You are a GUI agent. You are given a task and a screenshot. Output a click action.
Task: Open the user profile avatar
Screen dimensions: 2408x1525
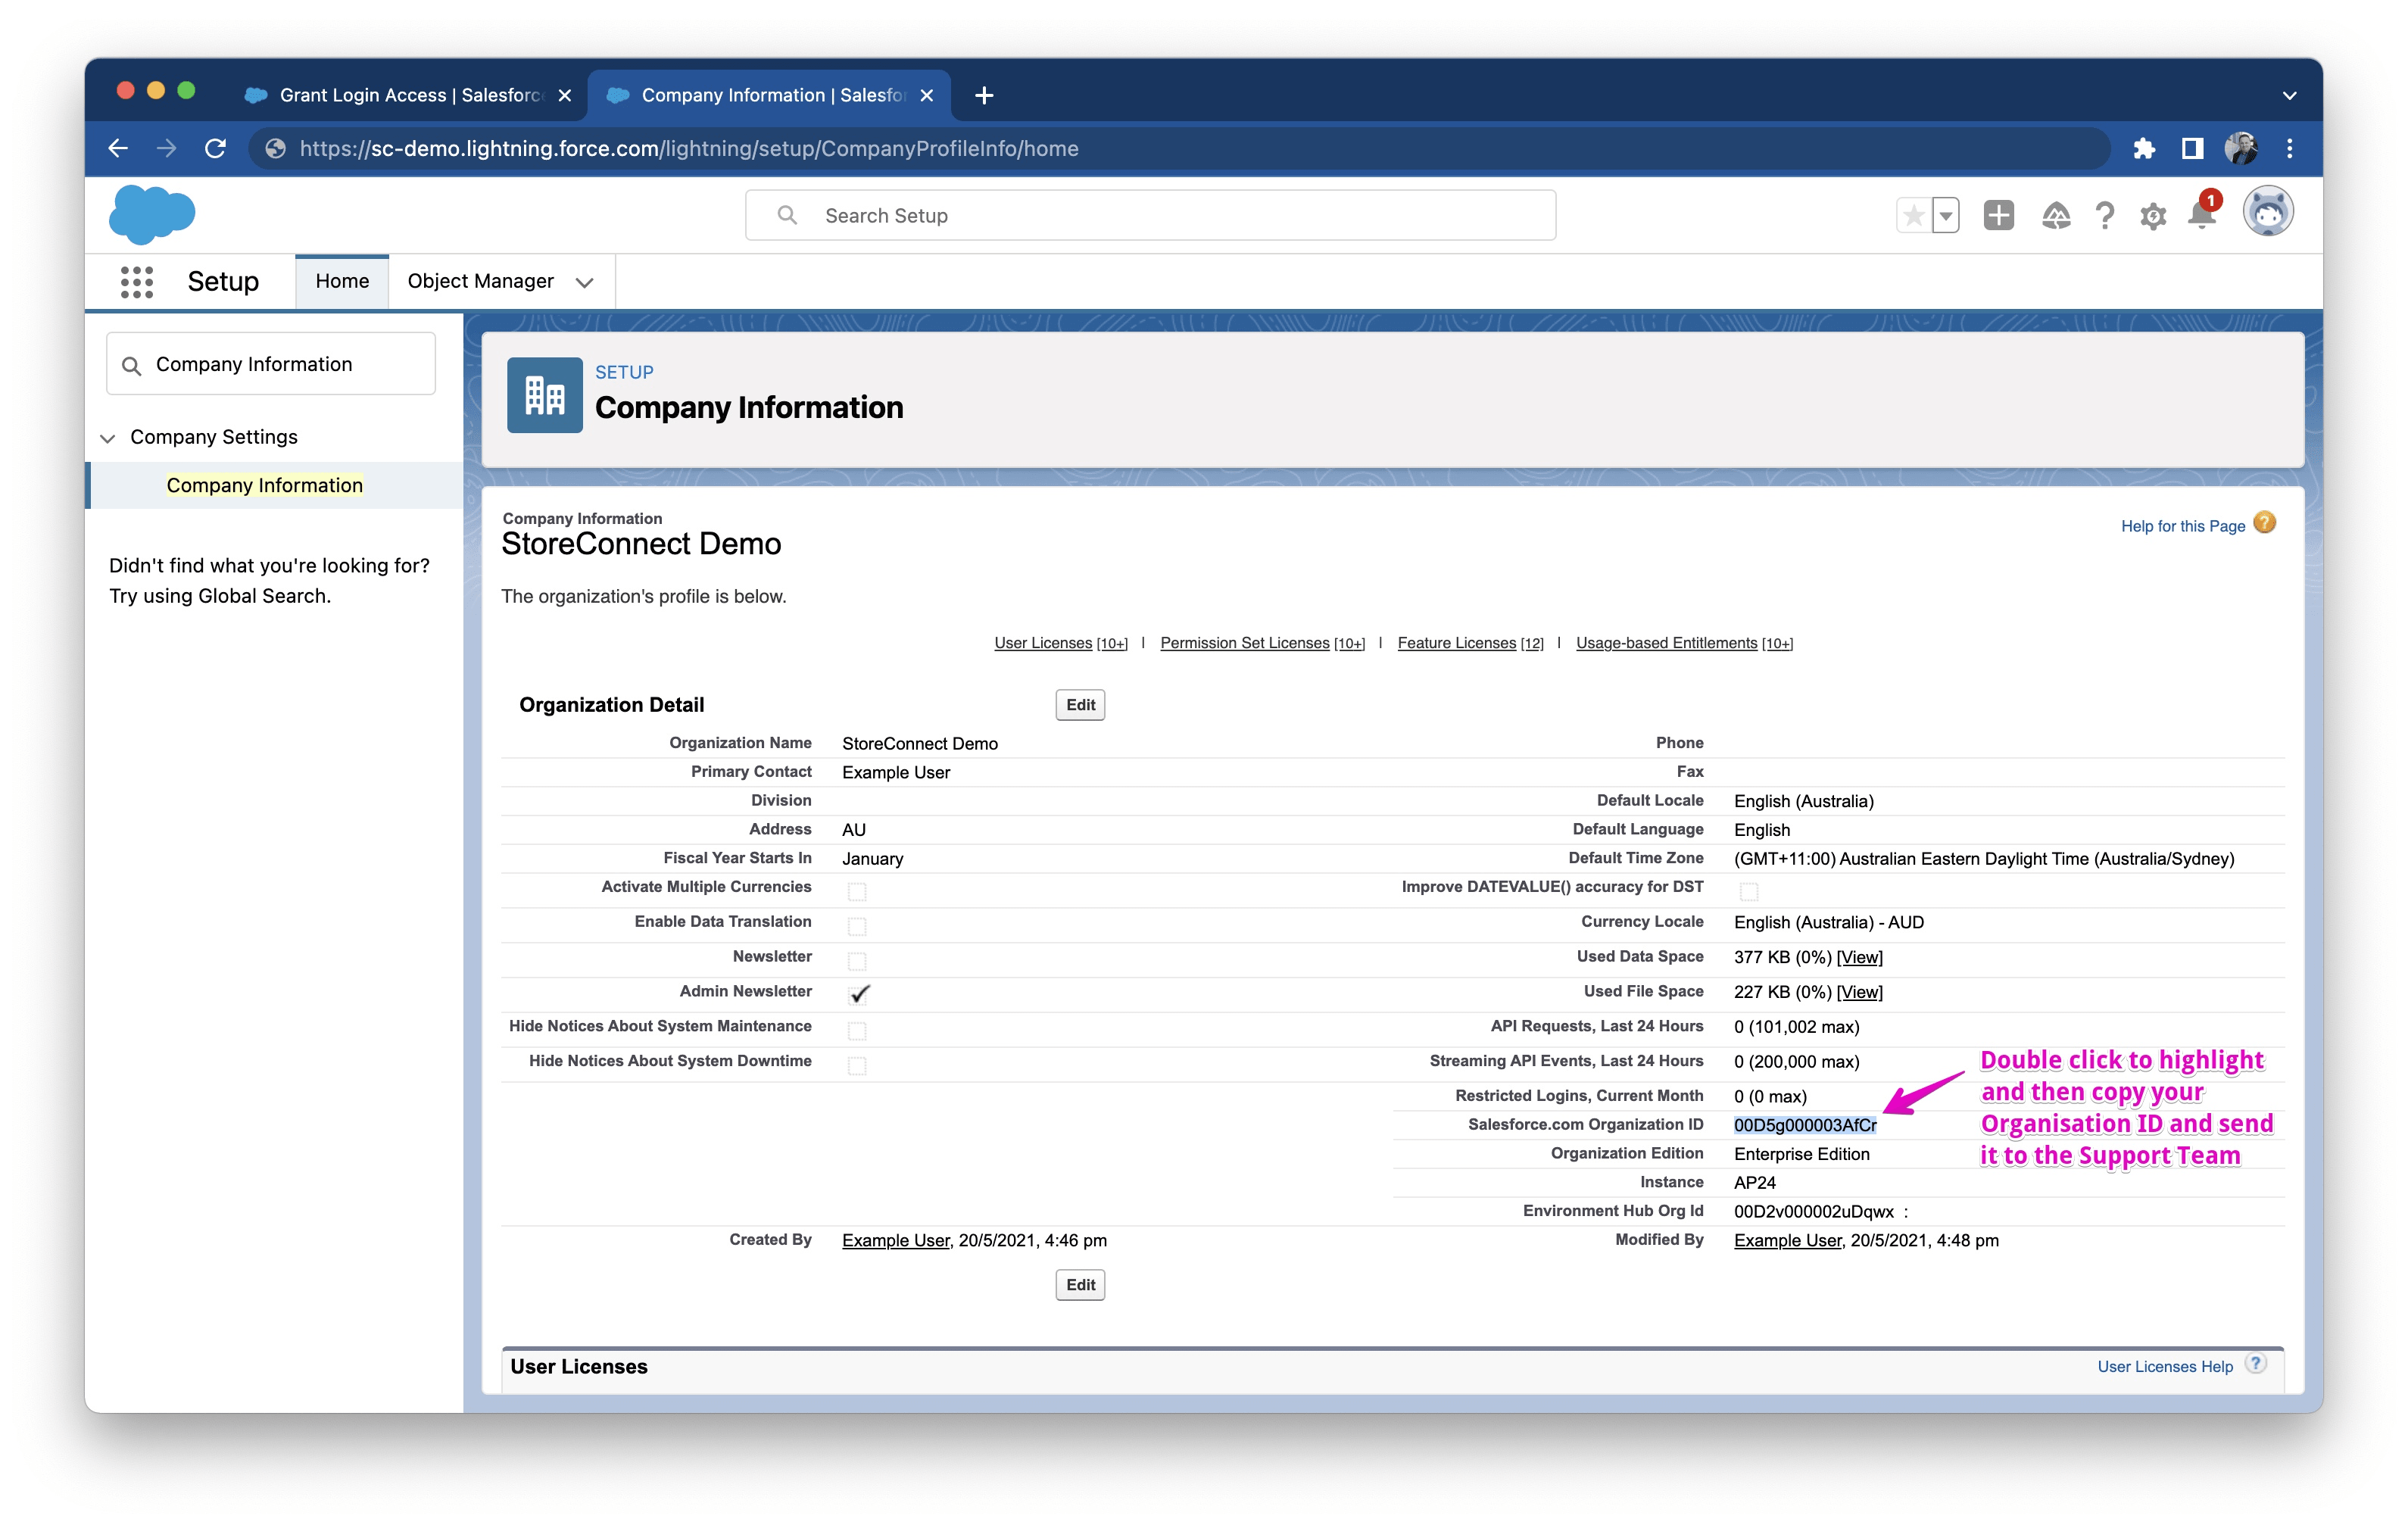coord(2268,211)
